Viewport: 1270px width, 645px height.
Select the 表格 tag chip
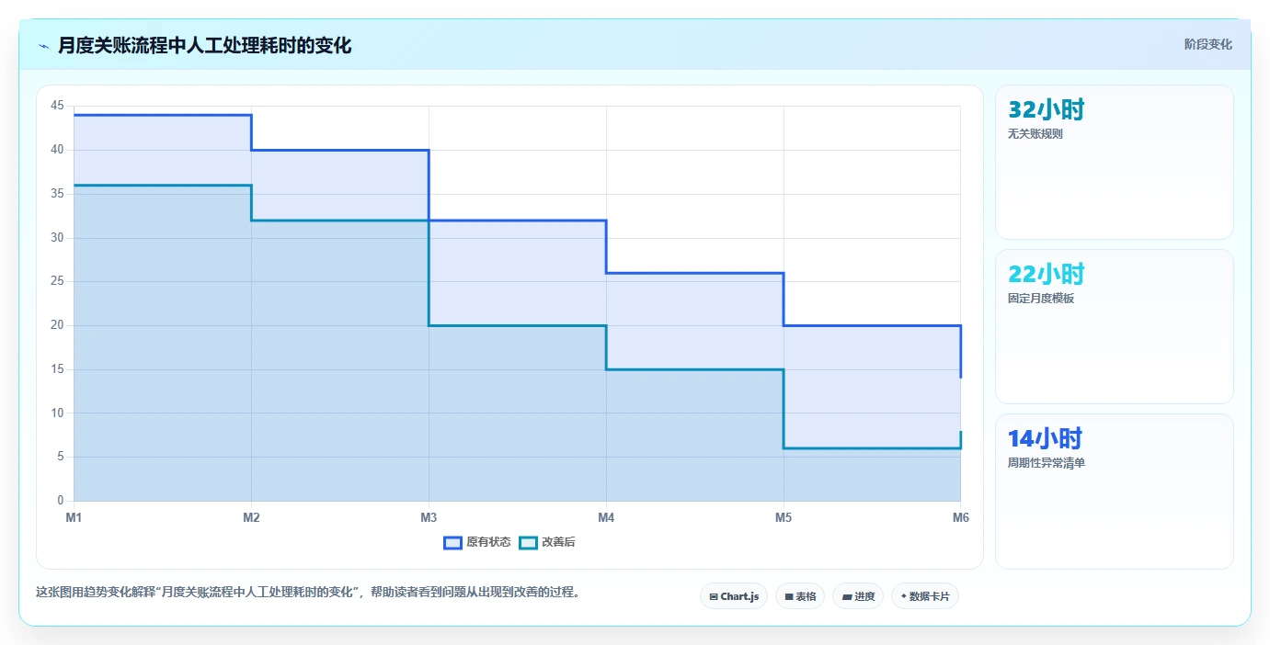pos(800,596)
